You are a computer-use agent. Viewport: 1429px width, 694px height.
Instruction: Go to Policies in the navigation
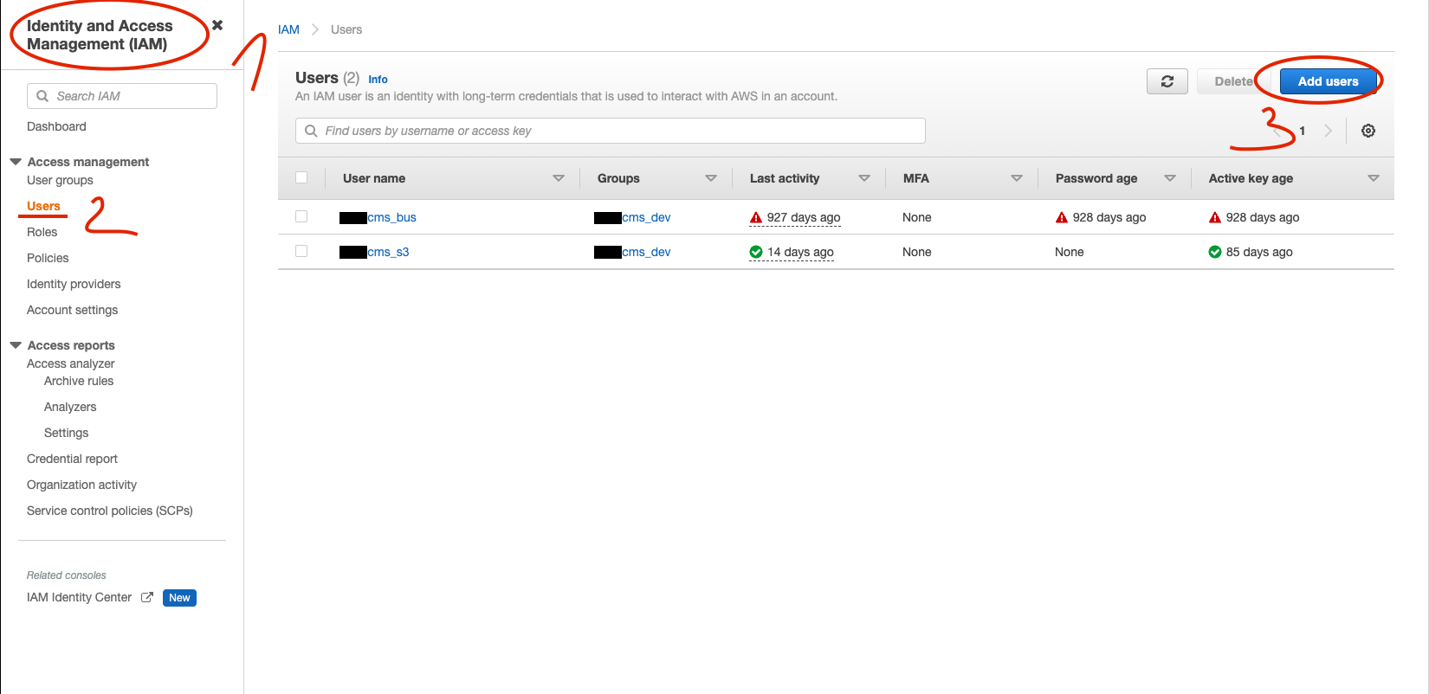tap(48, 258)
